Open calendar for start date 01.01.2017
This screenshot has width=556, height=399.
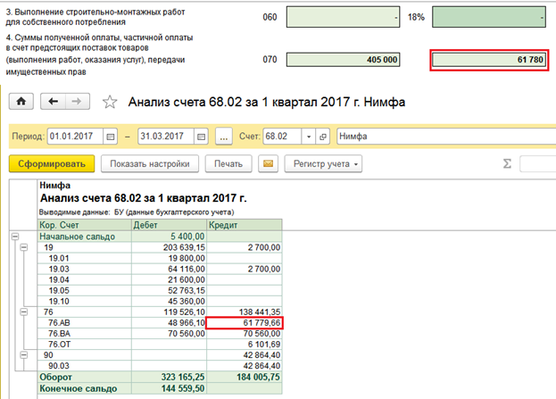click(111, 137)
